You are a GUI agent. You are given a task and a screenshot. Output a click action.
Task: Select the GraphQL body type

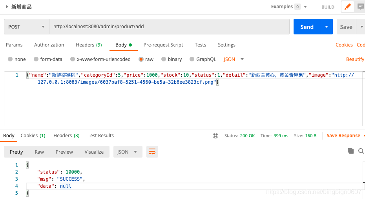pyautogui.click(x=203, y=59)
